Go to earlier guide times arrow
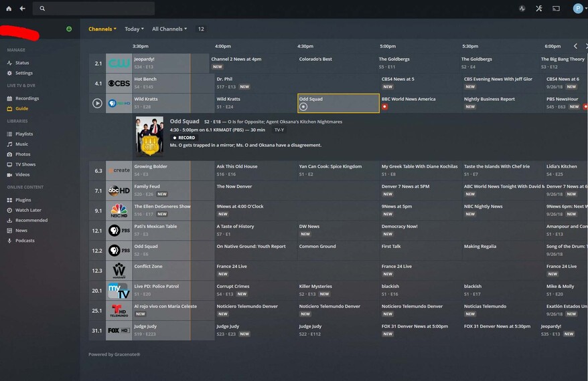Screen dimensions: 588x381 coord(576,46)
